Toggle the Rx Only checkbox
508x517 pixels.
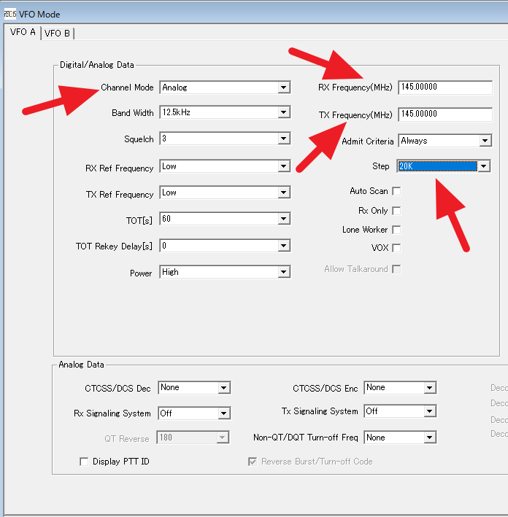coord(396,211)
